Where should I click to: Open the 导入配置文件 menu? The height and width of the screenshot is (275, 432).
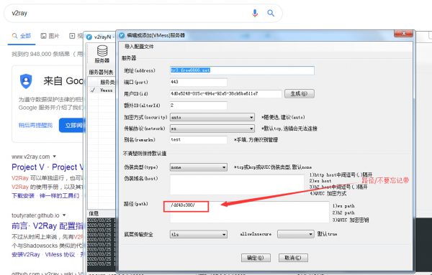tap(139, 47)
